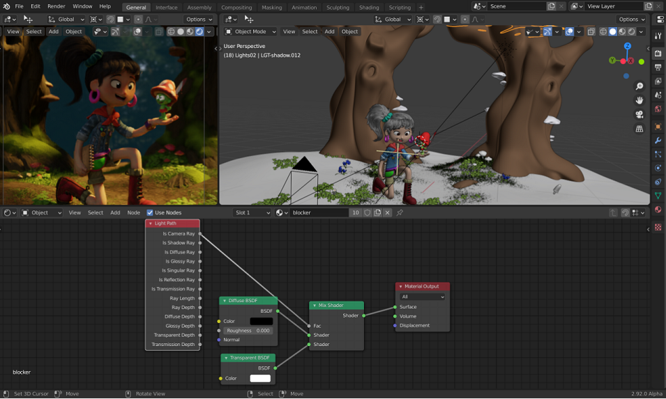The width and height of the screenshot is (666, 399).
Task: Click the Blender logo icon in the menu bar
Action: point(6,6)
